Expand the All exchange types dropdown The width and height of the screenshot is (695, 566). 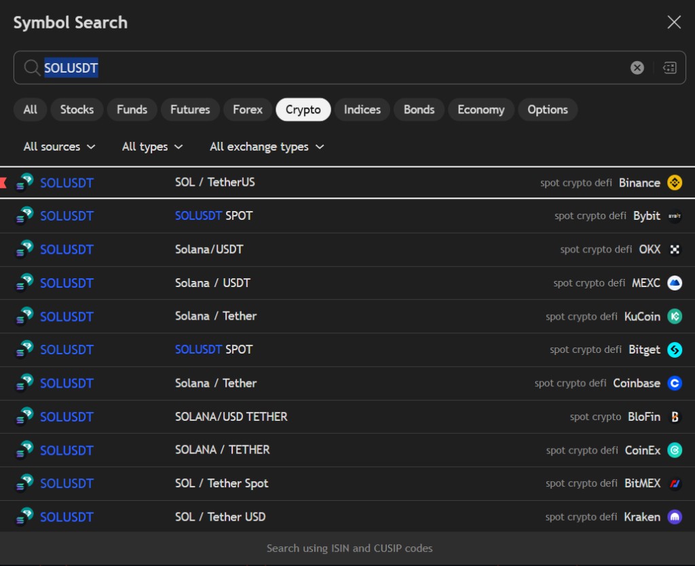pyautogui.click(x=266, y=147)
